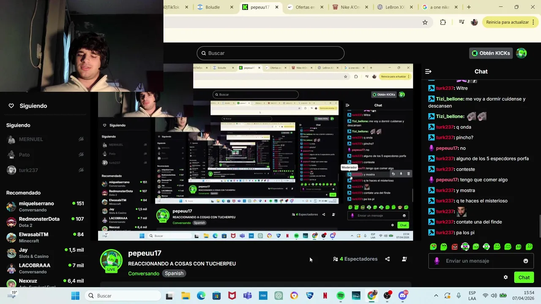The image size is (541, 304).
Task: Select the Spanish language tag
Action: [x=174, y=274]
